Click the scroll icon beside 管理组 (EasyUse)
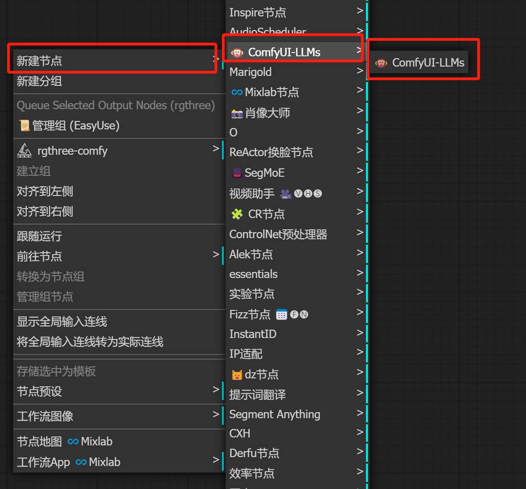The image size is (526, 489). (x=24, y=126)
